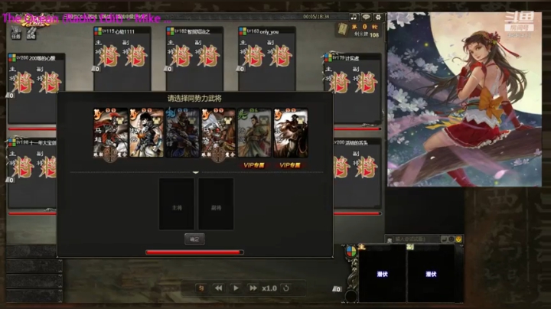Viewport: 551px width, 309px height.
Task: Click the chat input field
Action: (417, 239)
